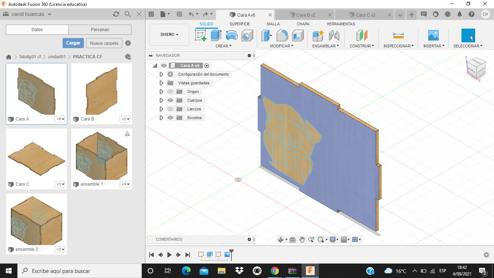Select the Create Sketch tool
Viewport: 494px width, 278px height.
tap(201, 35)
